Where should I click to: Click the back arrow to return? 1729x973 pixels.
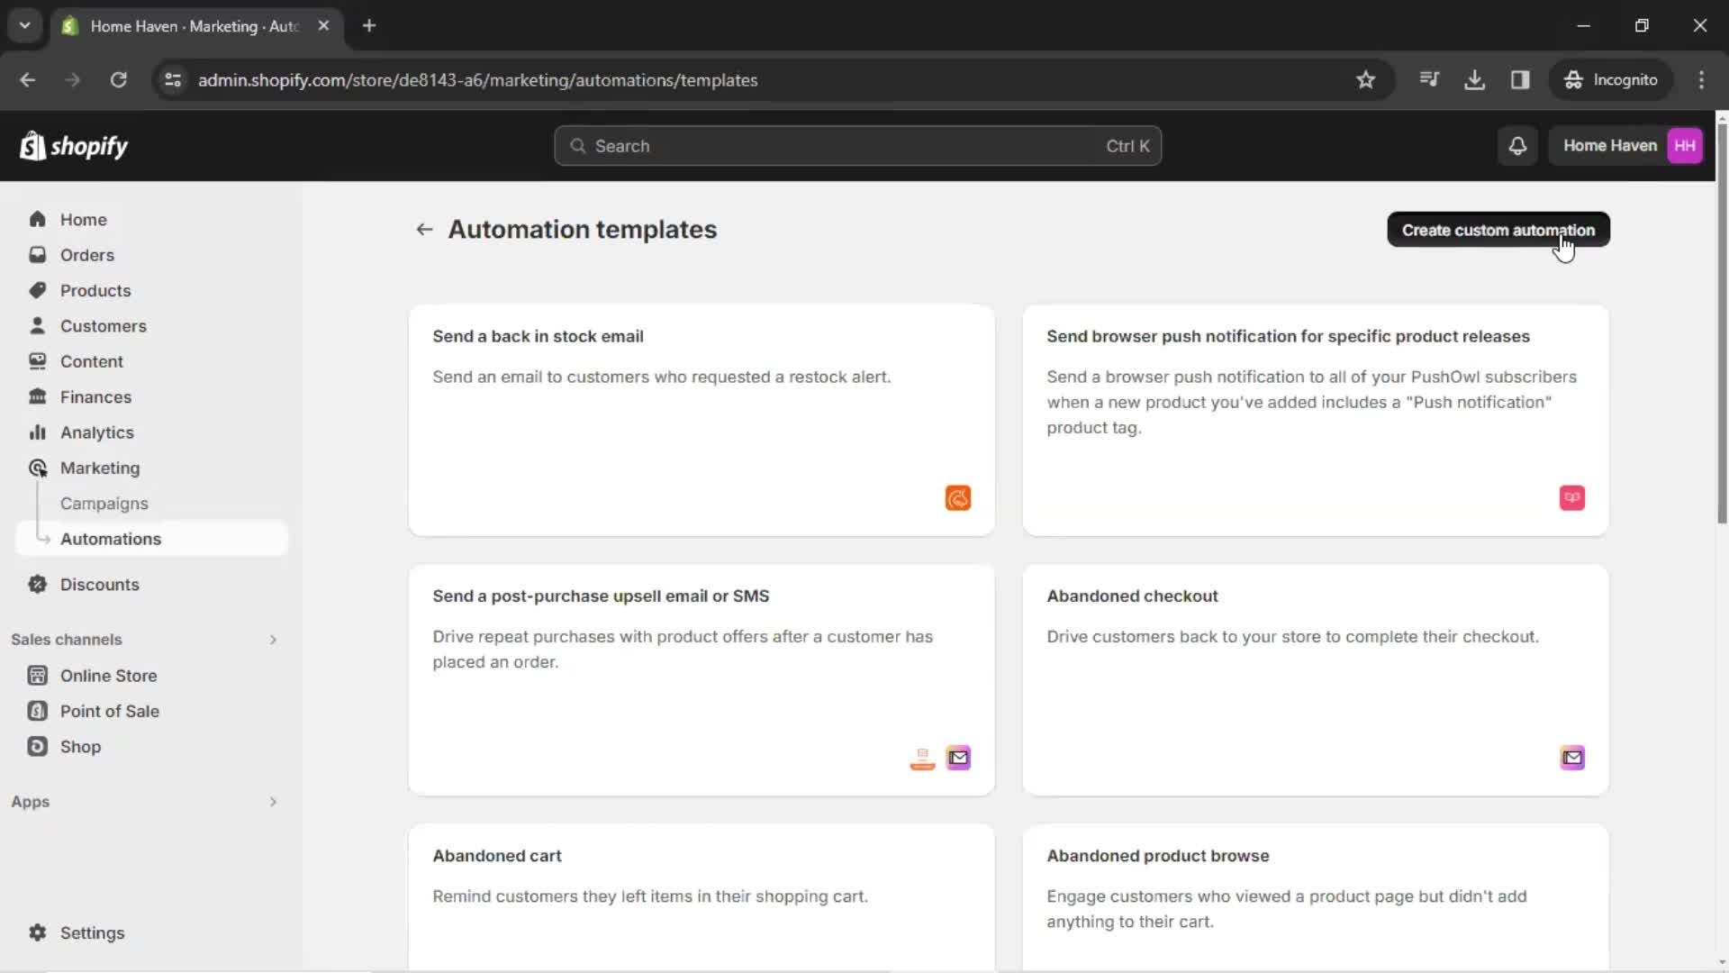(425, 230)
